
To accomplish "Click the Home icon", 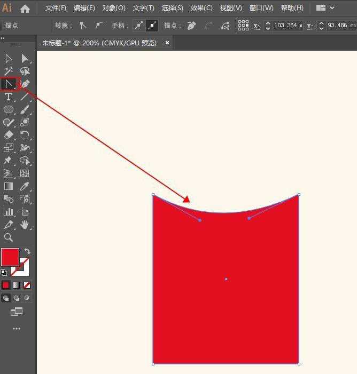I will click(25, 8).
